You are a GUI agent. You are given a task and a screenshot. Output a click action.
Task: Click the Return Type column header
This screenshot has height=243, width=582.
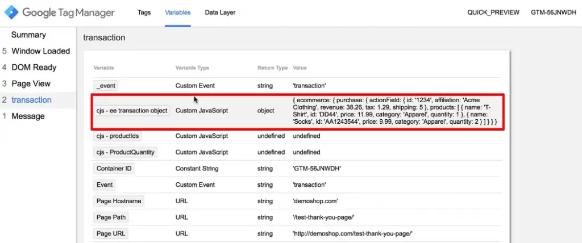point(272,68)
